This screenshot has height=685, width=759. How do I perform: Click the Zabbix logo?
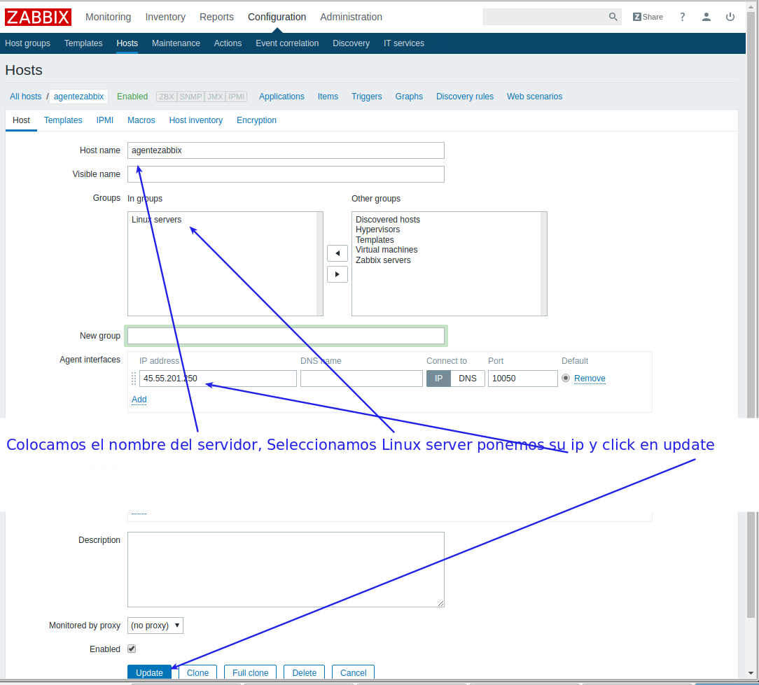click(39, 17)
